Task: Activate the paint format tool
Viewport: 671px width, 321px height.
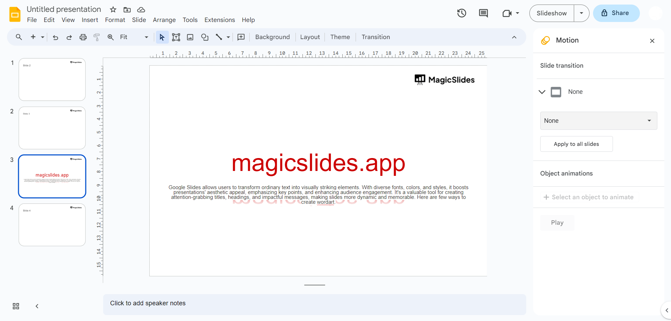Action: coord(97,37)
